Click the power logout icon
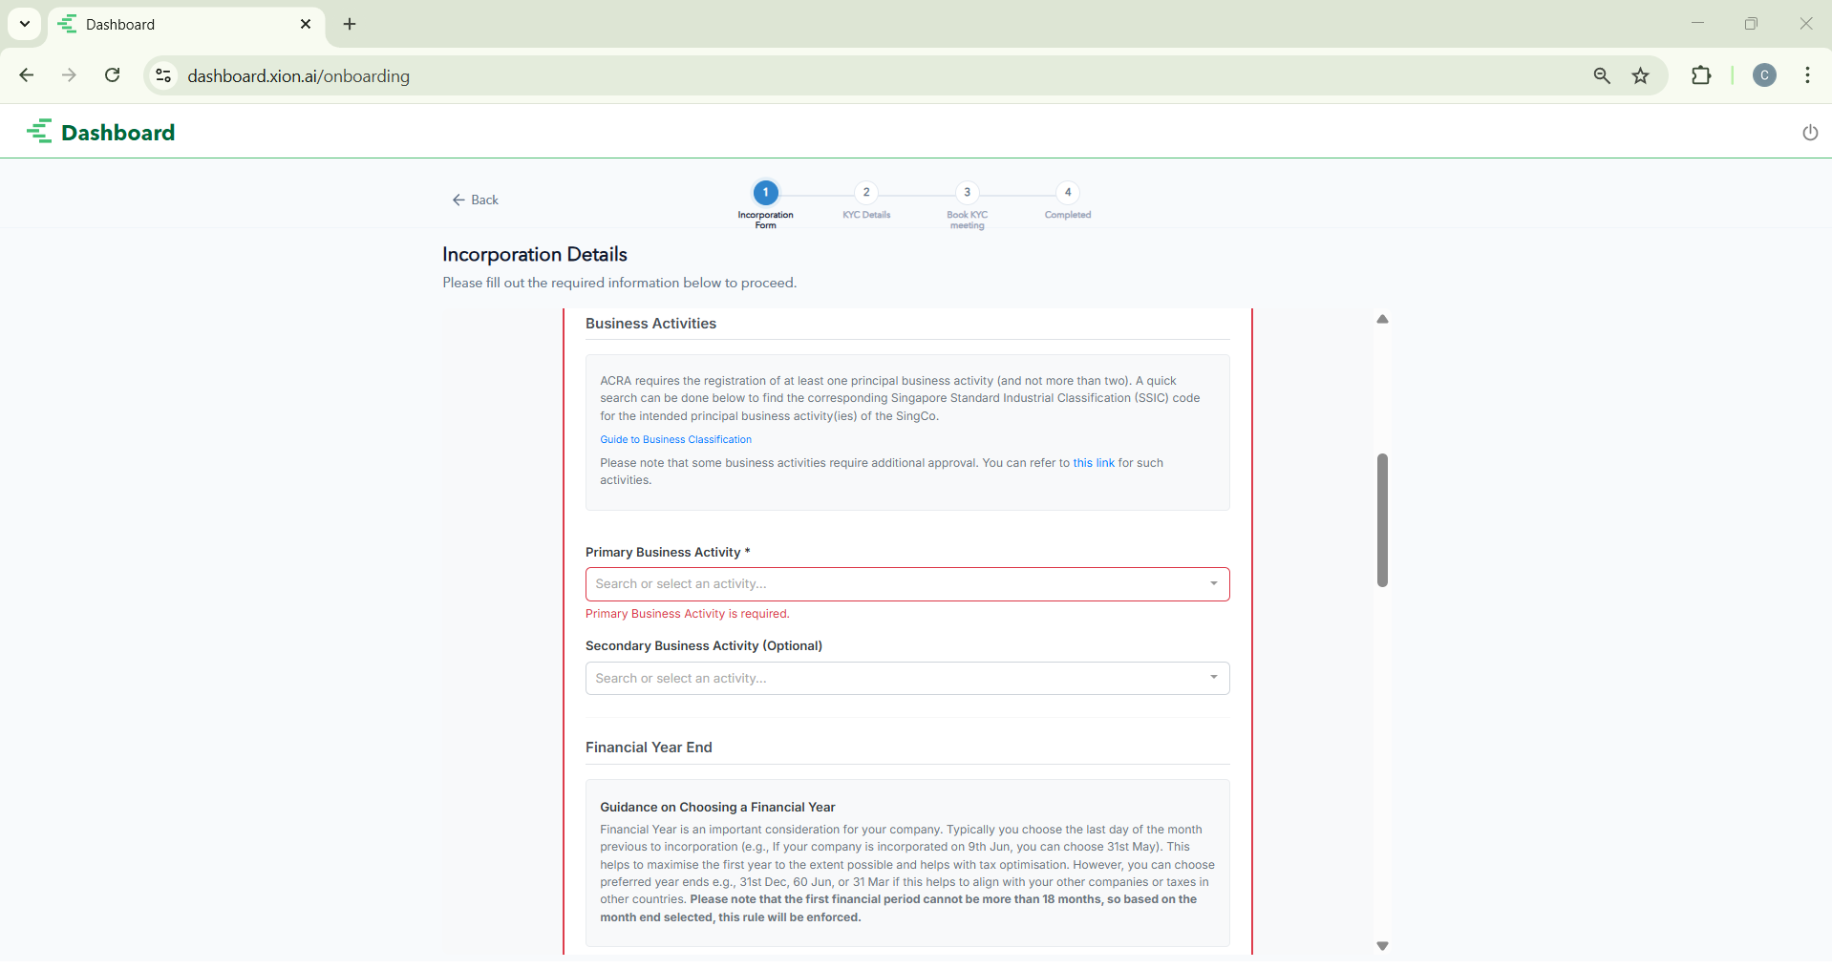 1809,133
